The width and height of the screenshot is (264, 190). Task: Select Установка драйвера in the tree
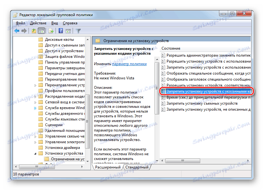pos(62,148)
